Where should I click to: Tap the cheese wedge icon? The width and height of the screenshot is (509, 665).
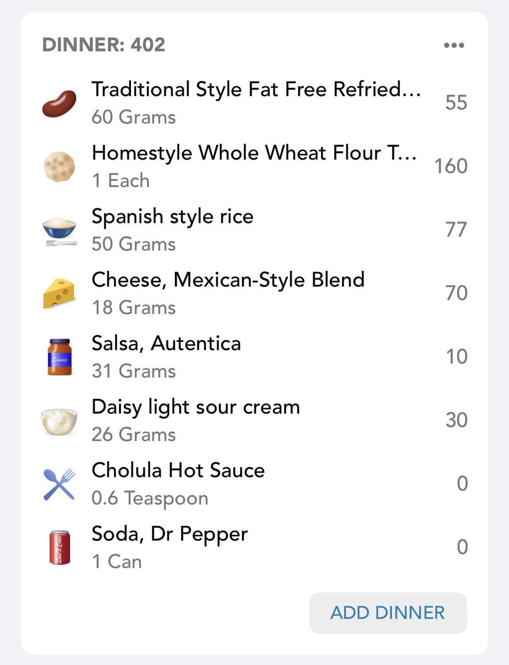[x=59, y=293]
